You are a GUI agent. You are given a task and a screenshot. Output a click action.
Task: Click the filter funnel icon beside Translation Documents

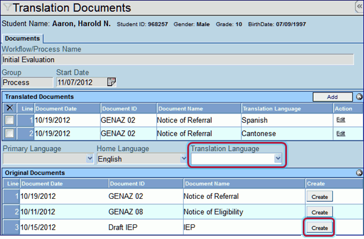coord(8,7)
